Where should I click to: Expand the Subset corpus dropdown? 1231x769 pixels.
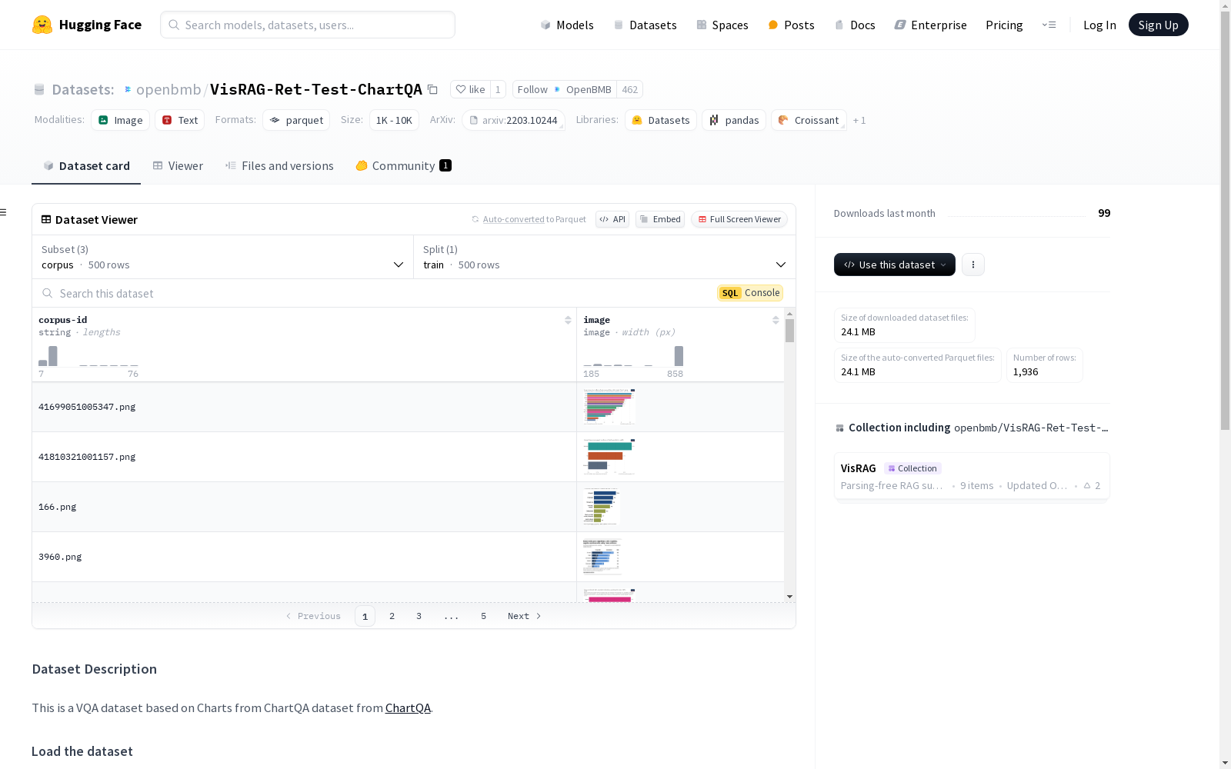tap(223, 257)
